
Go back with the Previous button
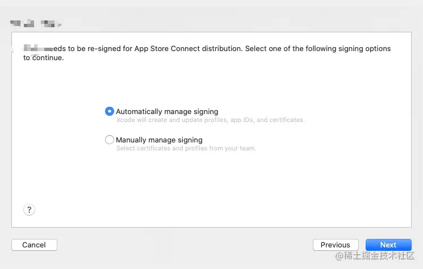coord(335,245)
